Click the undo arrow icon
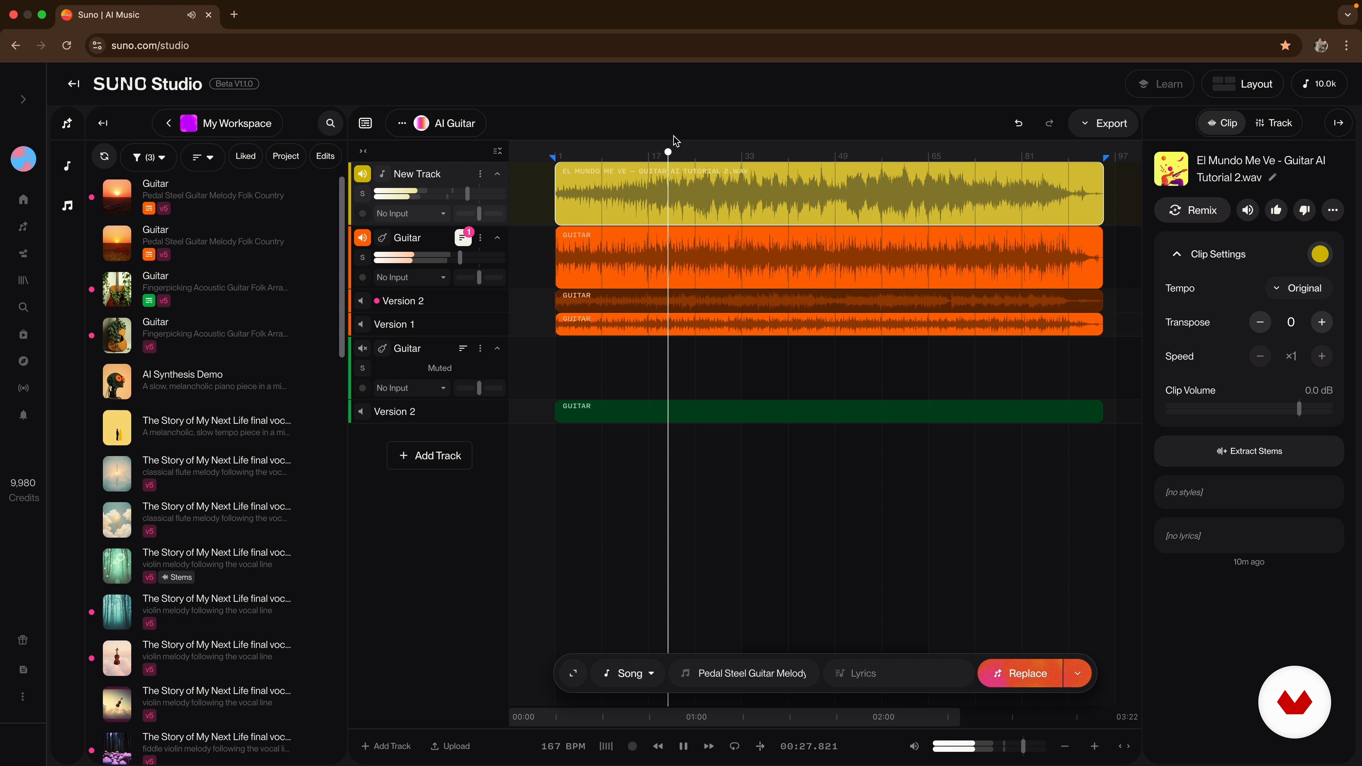1362x766 pixels. [x=1018, y=123]
